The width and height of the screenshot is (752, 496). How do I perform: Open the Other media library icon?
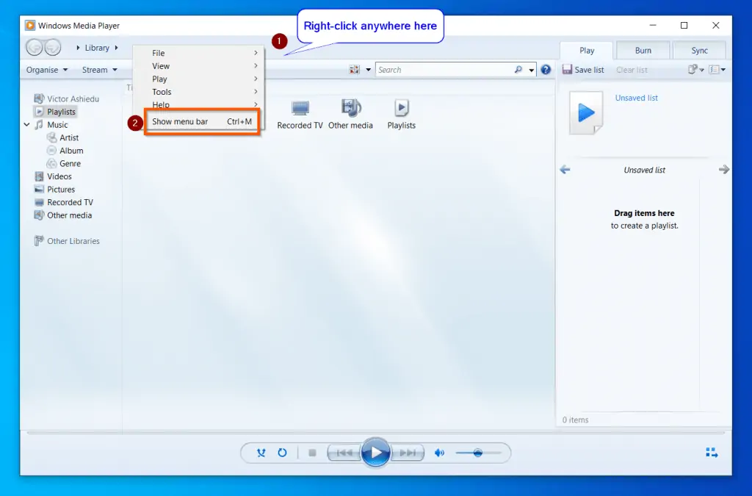(350, 108)
